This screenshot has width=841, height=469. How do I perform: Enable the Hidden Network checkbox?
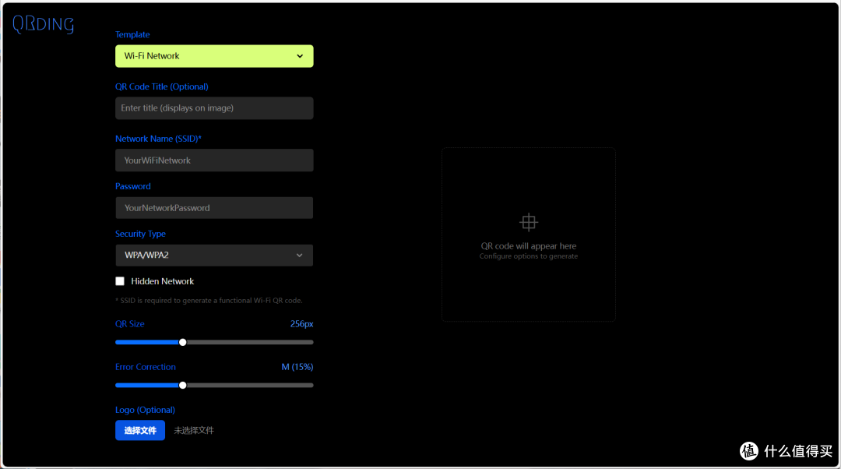(120, 281)
